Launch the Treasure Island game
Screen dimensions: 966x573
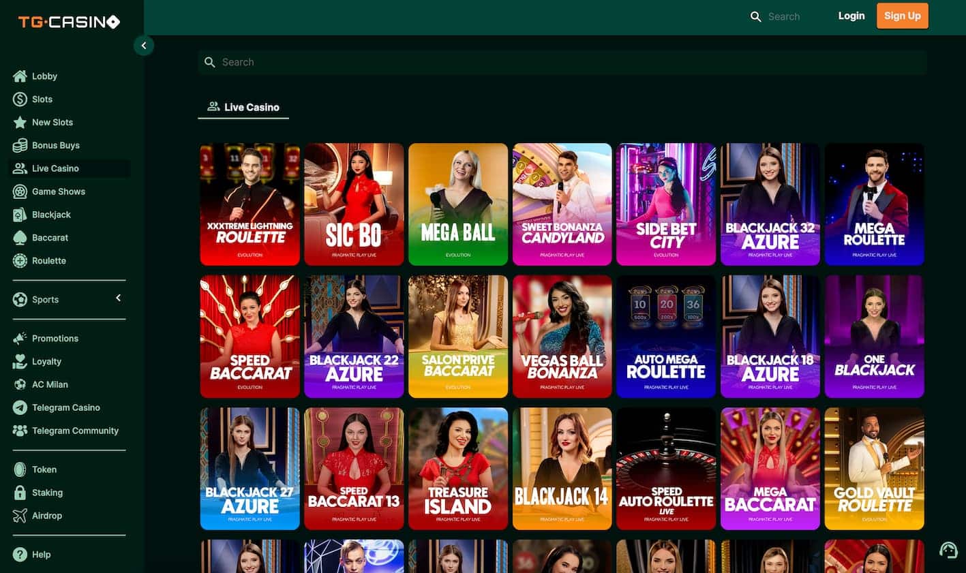click(x=458, y=469)
